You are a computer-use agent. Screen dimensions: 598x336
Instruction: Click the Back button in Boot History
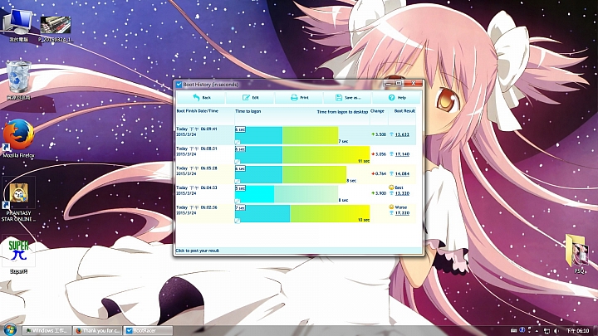pyautogui.click(x=201, y=98)
